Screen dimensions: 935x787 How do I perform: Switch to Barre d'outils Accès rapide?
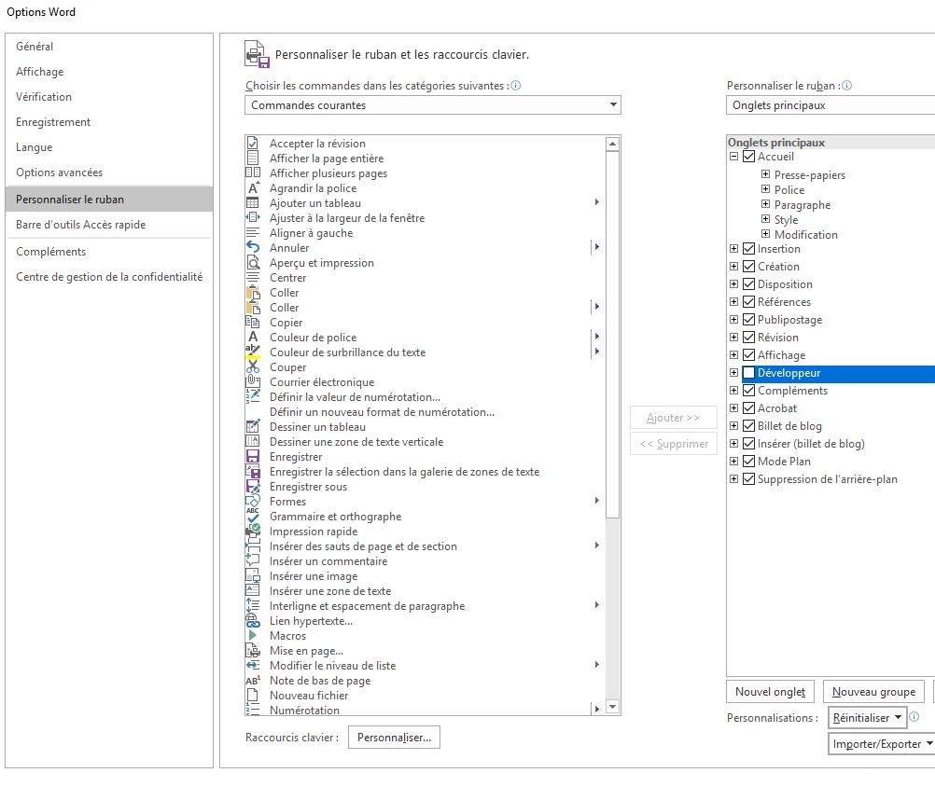pos(80,225)
